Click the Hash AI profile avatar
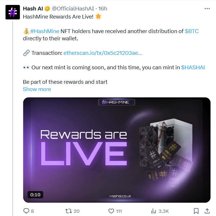The width and height of the screenshot is (216, 216). point(12,12)
